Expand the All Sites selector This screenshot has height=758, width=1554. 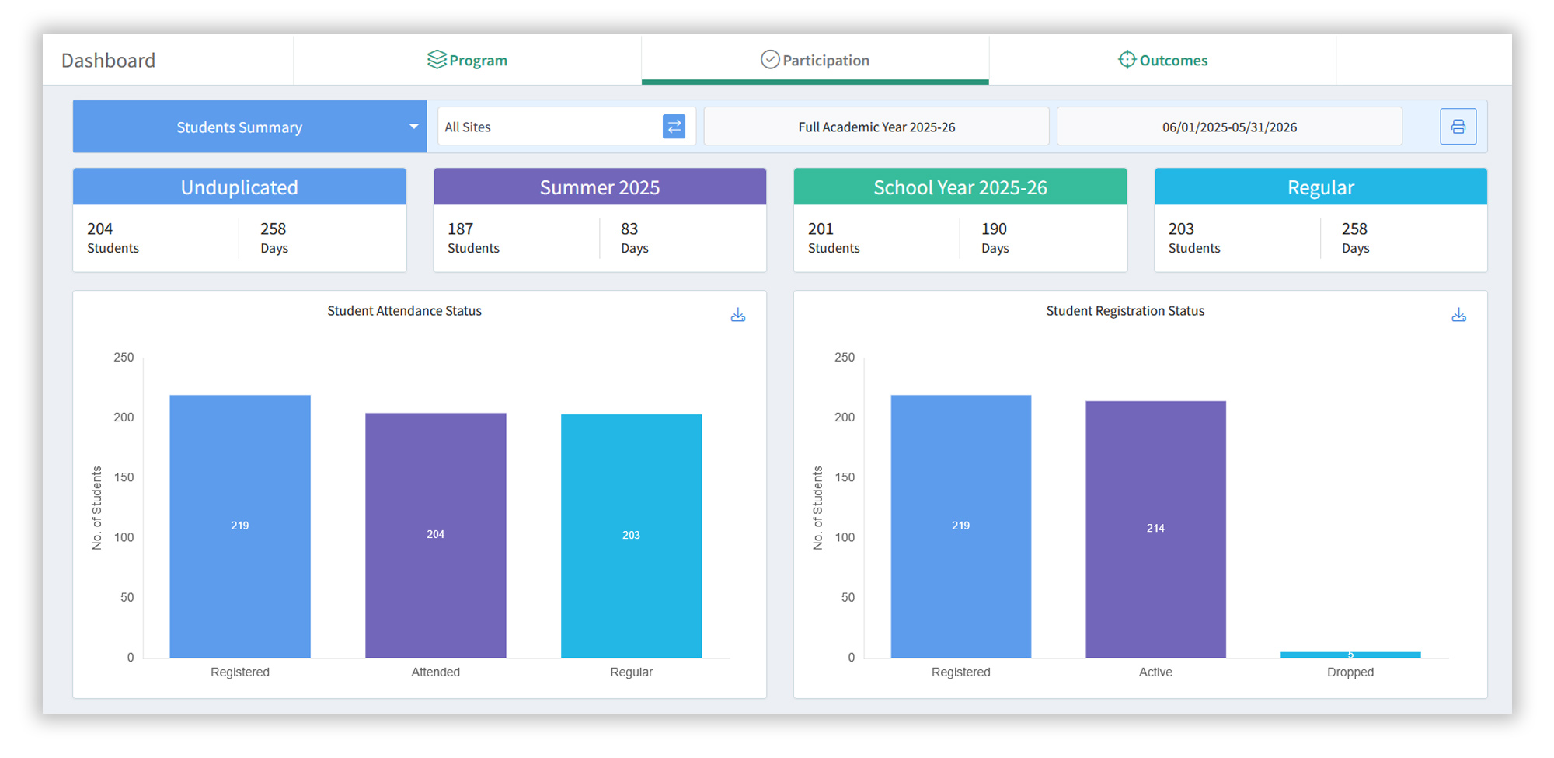click(548, 127)
